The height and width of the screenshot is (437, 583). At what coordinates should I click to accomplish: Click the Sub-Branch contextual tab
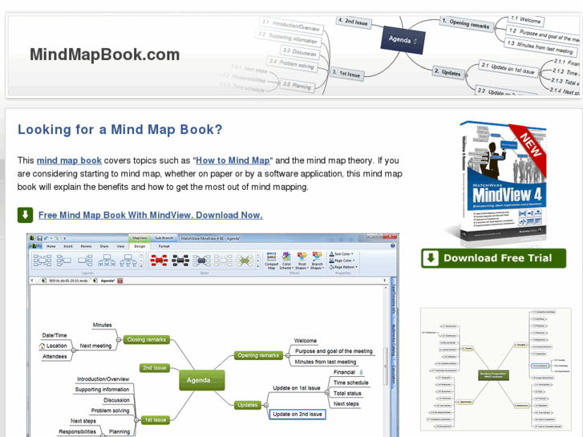pos(164,238)
